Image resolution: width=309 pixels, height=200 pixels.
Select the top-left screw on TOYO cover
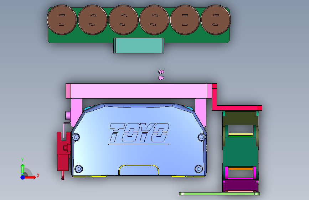[76, 137]
